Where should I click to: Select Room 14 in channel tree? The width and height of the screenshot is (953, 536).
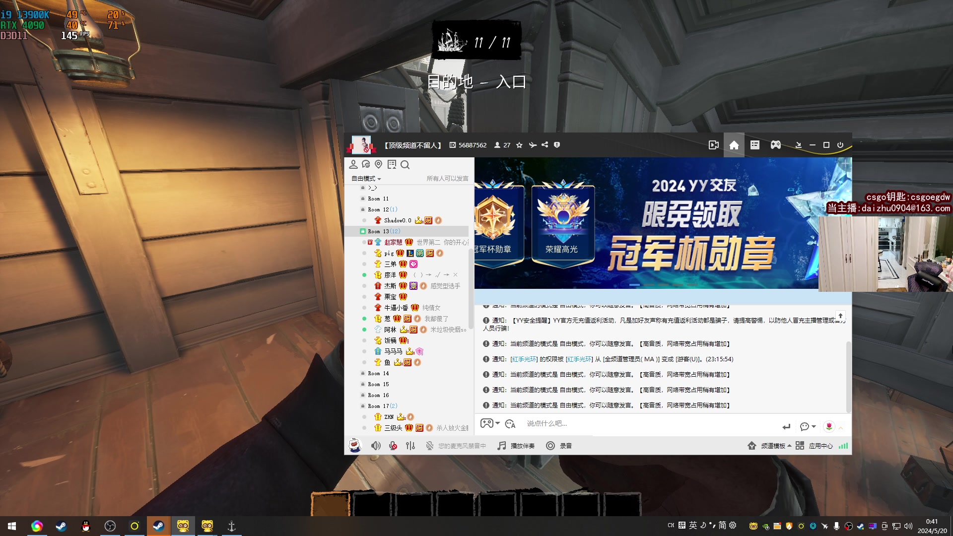pyautogui.click(x=378, y=373)
